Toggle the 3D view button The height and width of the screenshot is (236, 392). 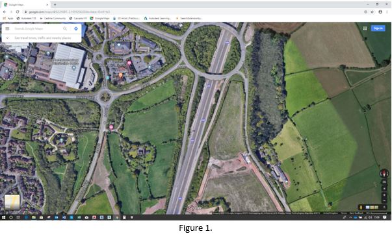[384, 182]
